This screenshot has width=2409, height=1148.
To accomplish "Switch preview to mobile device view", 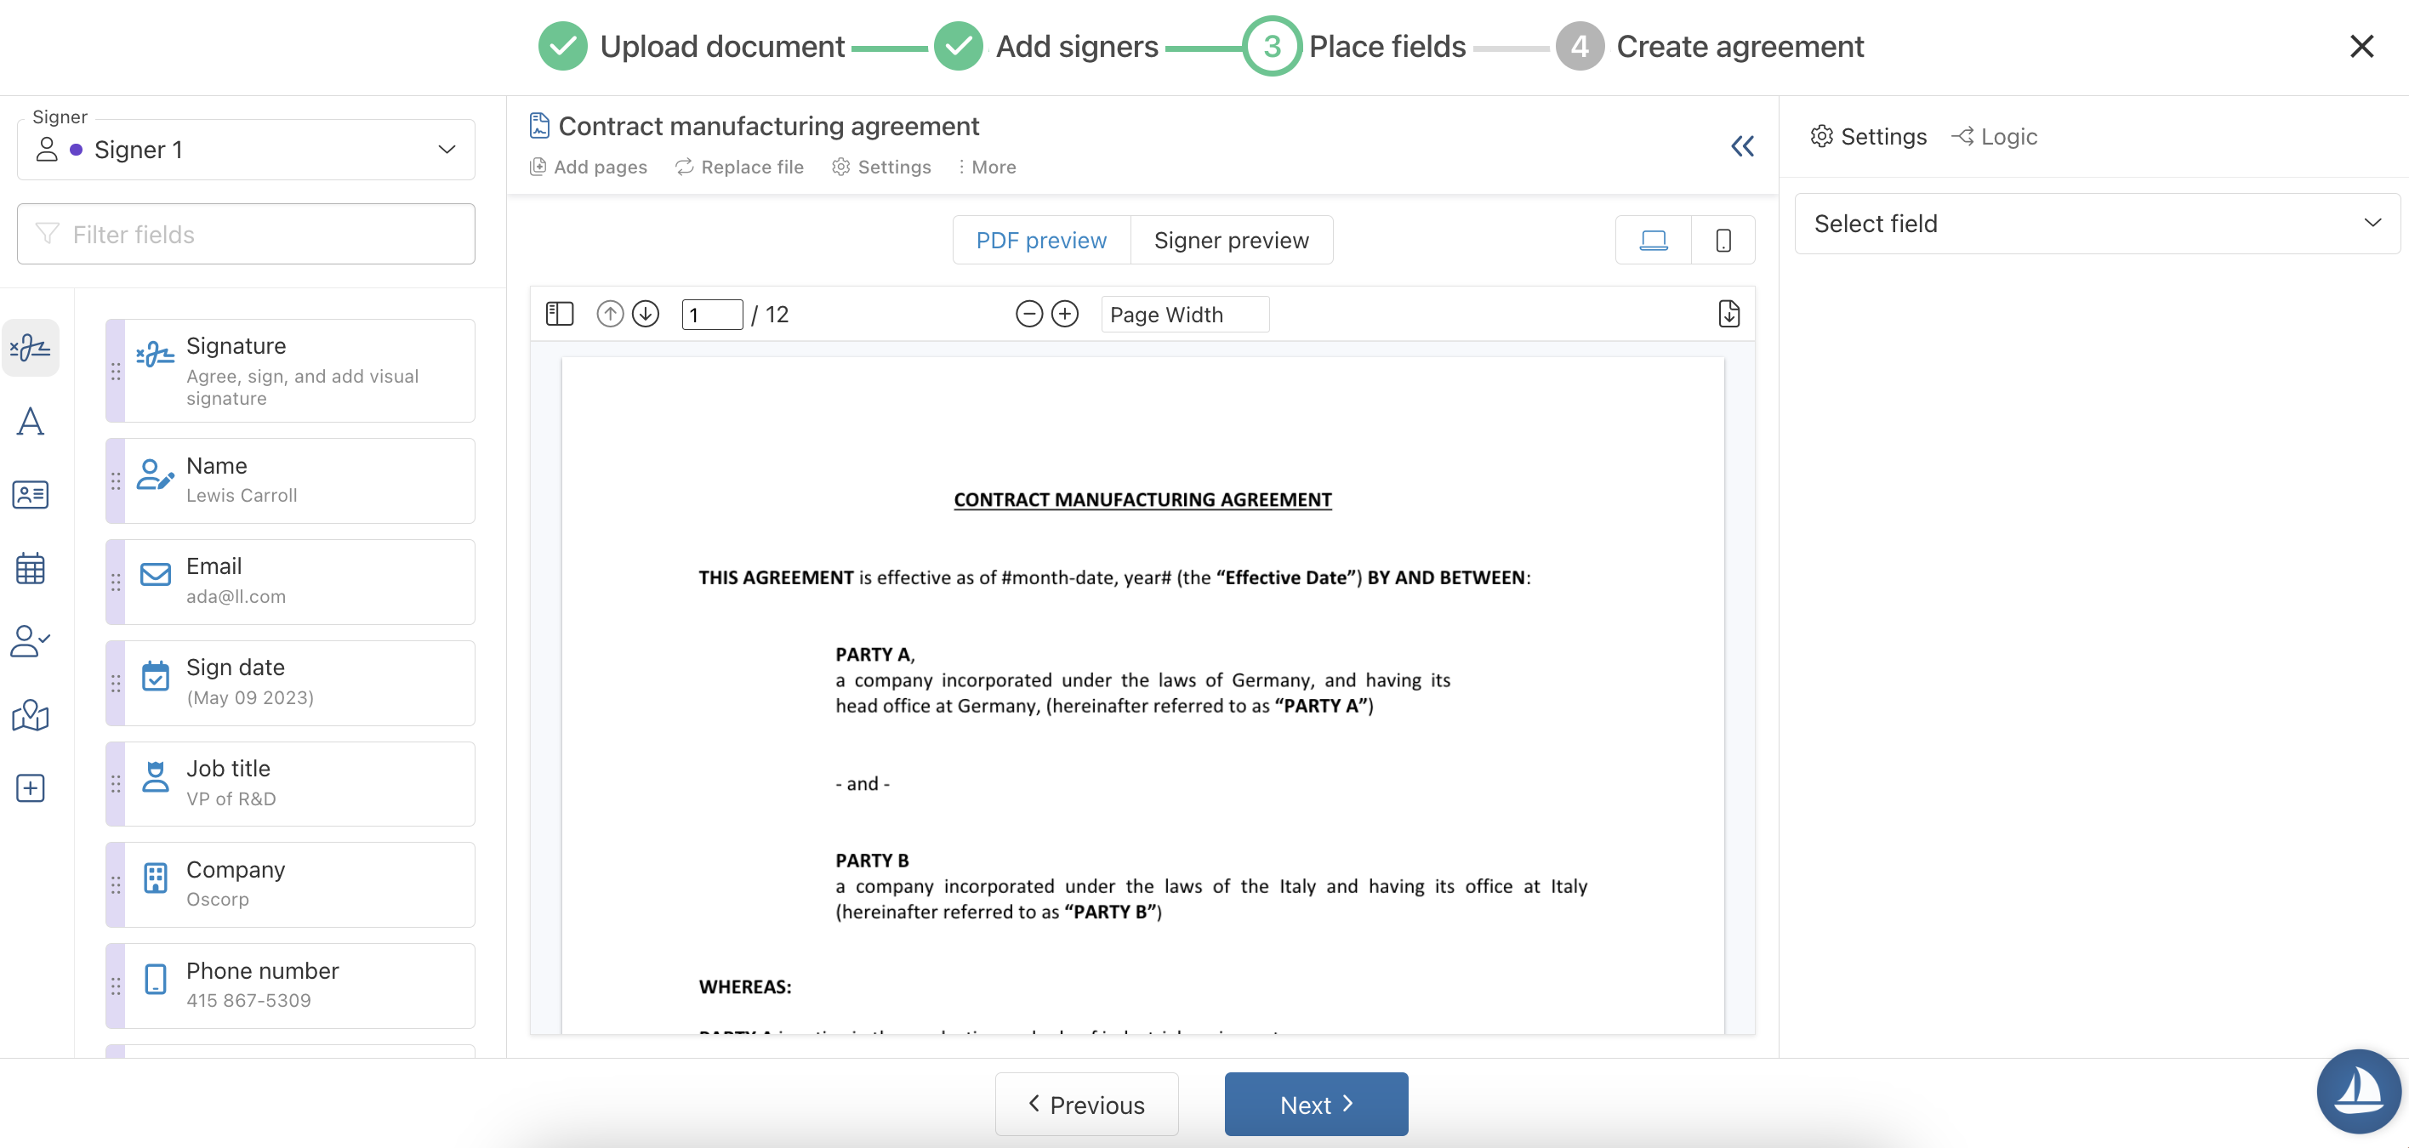I will tap(1722, 239).
